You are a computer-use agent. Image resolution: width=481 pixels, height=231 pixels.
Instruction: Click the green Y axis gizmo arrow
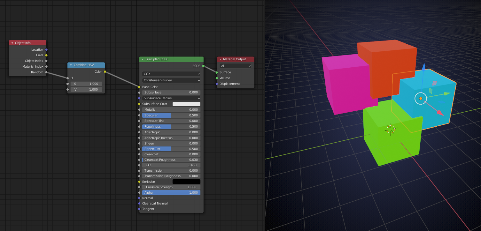tap(447, 94)
